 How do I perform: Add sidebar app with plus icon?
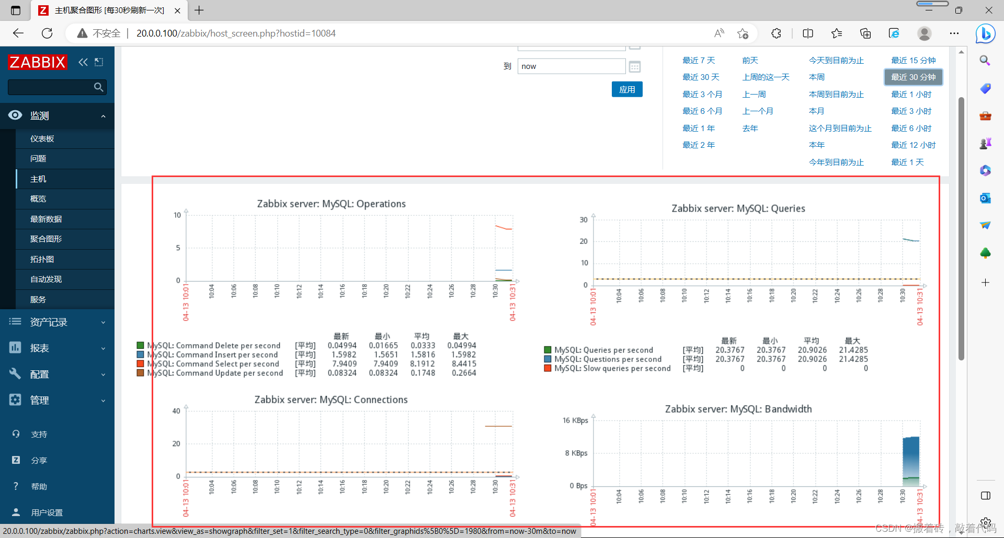tap(985, 283)
